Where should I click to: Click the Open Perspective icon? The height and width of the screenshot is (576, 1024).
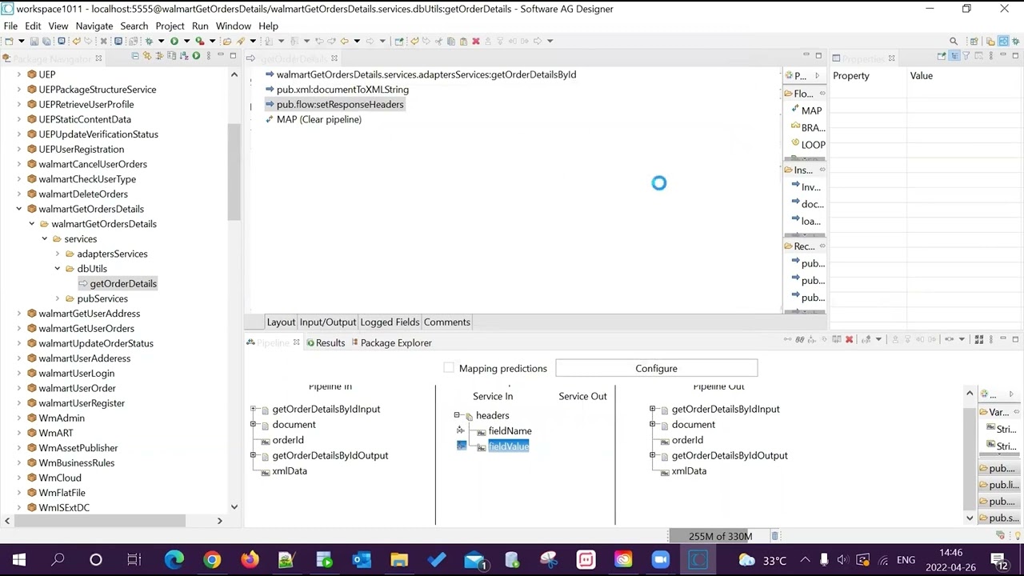974,41
